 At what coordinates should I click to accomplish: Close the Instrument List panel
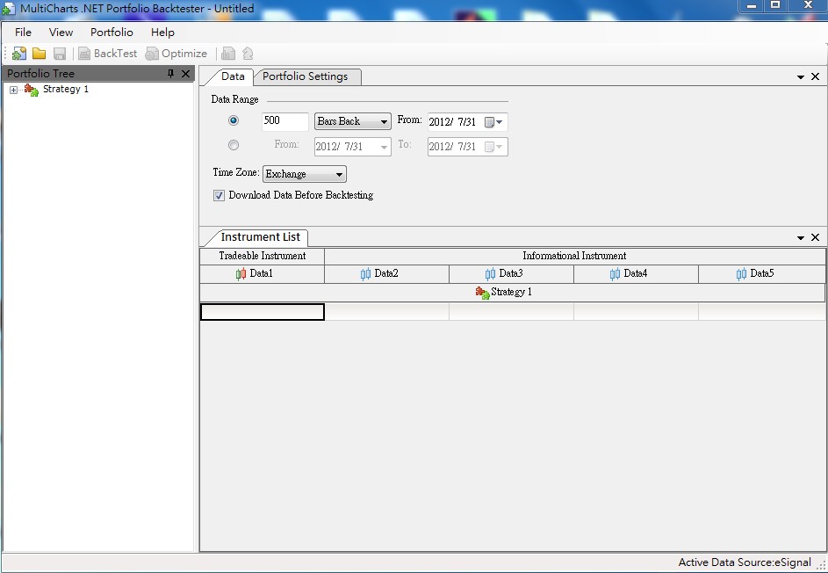[x=816, y=237]
